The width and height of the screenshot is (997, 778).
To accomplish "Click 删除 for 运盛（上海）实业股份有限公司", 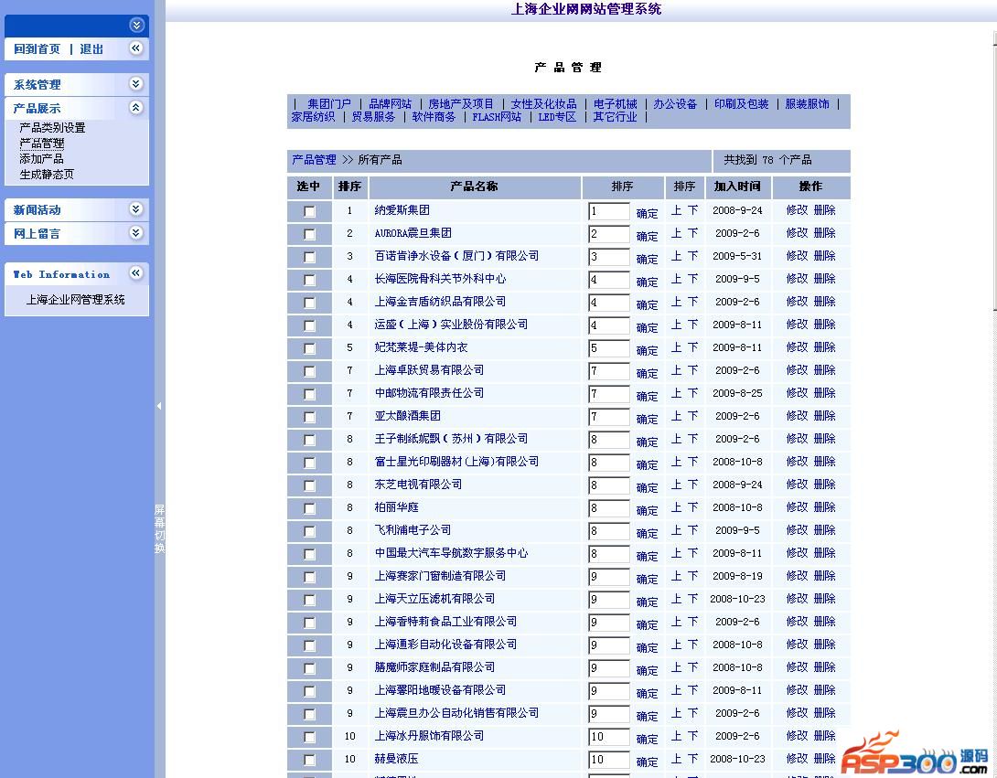I will (x=825, y=325).
